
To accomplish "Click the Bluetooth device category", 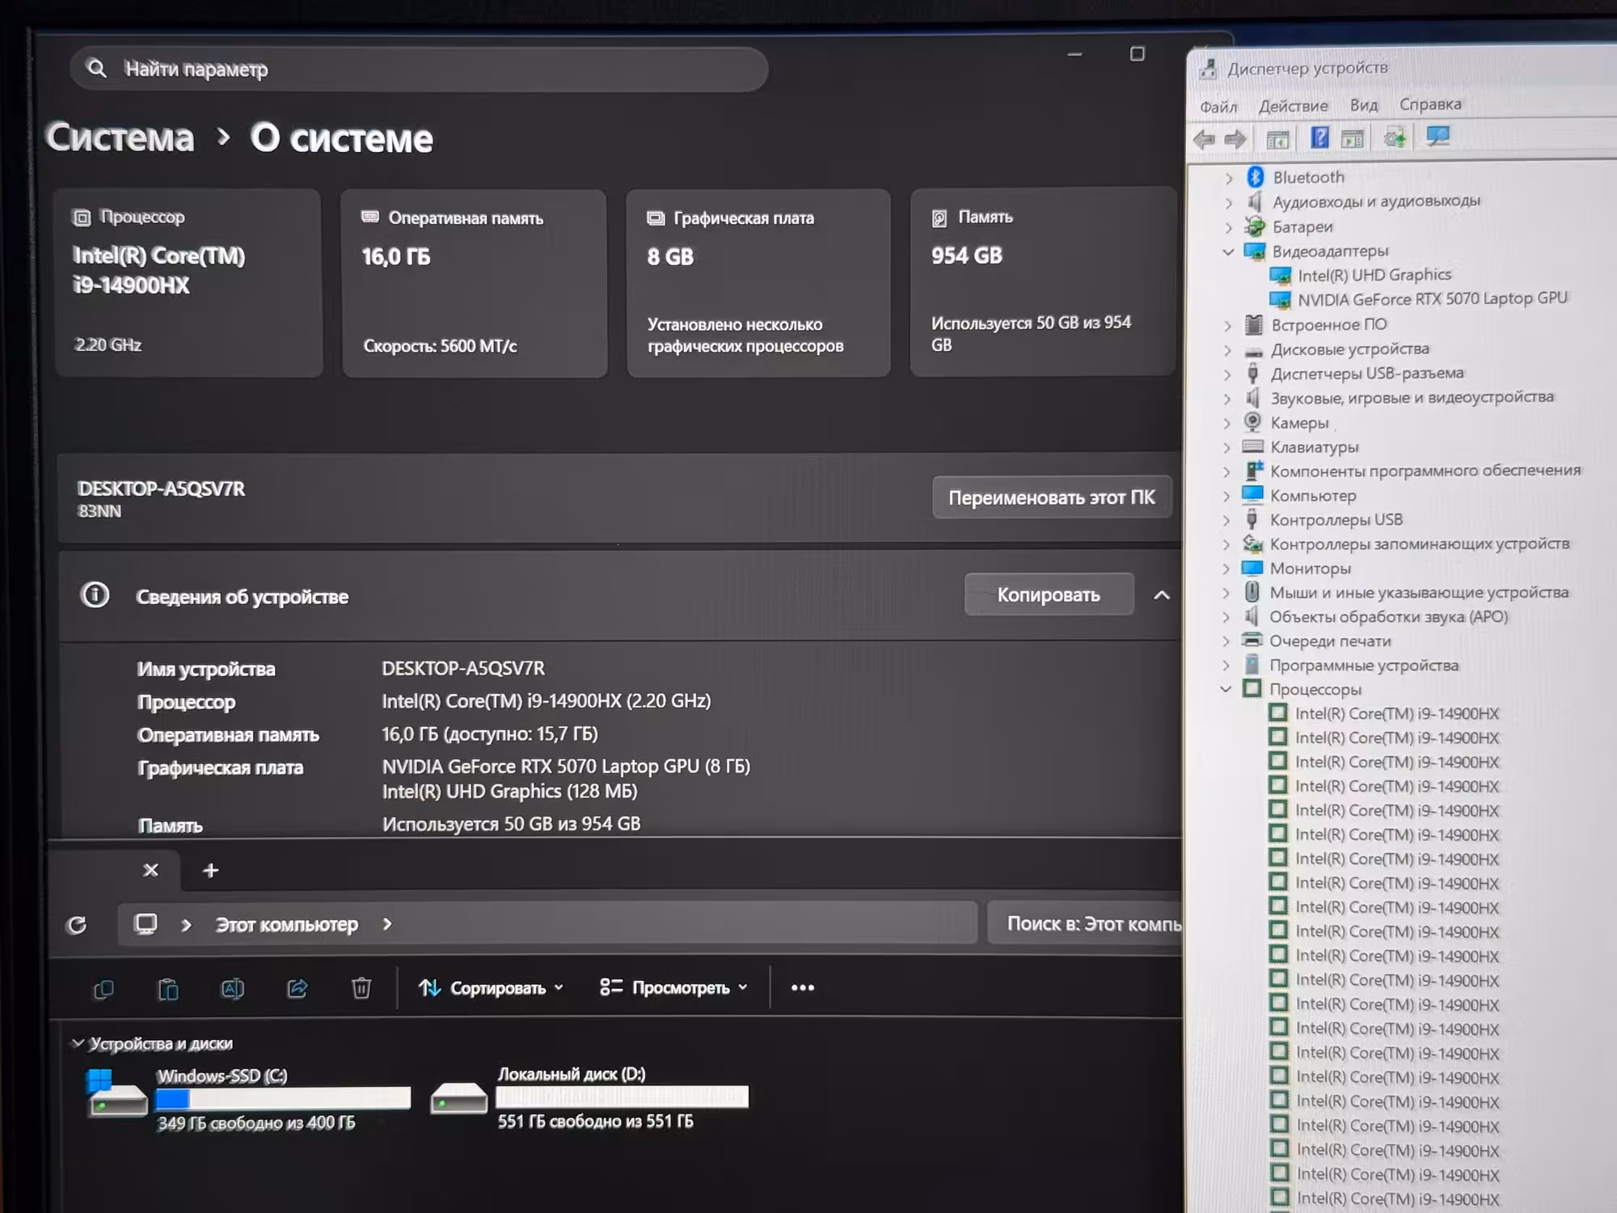I will click(x=1308, y=177).
